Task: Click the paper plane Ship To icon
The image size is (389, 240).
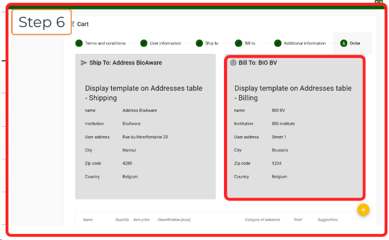Action: point(84,63)
